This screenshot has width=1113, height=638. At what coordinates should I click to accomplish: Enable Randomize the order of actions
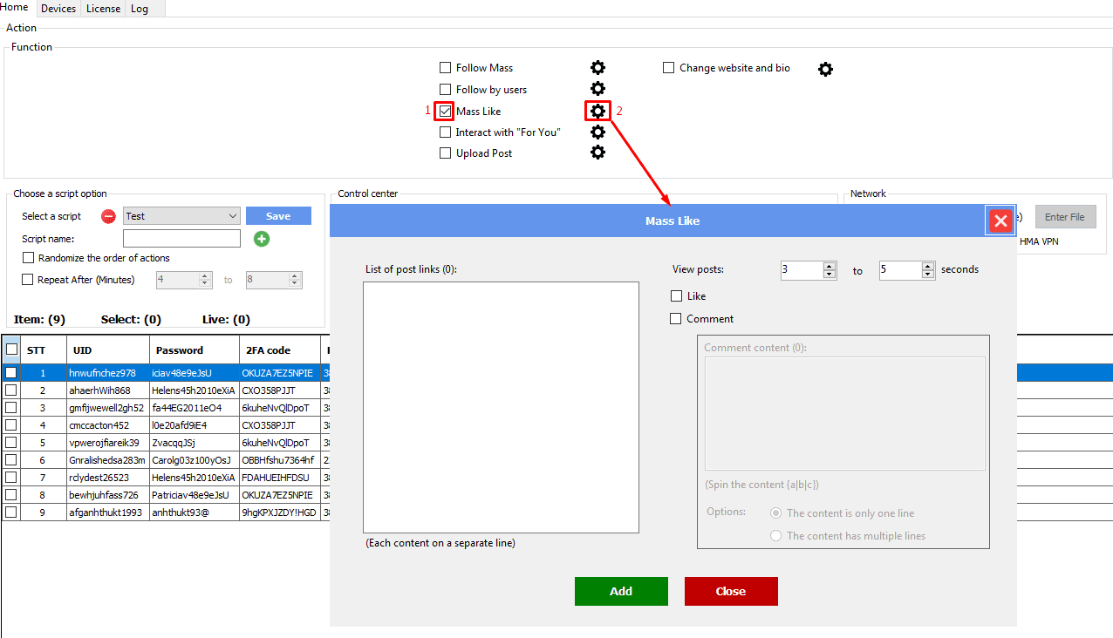pyautogui.click(x=29, y=258)
